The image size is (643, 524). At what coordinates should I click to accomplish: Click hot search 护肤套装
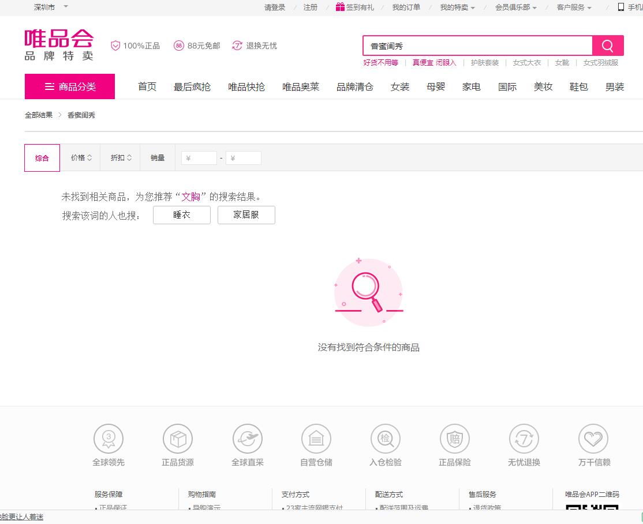(485, 63)
